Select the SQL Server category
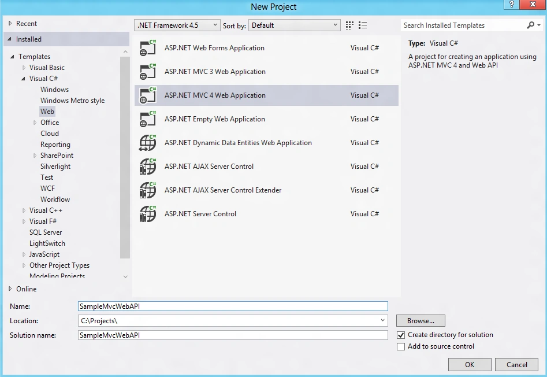547x377 pixels. point(46,232)
